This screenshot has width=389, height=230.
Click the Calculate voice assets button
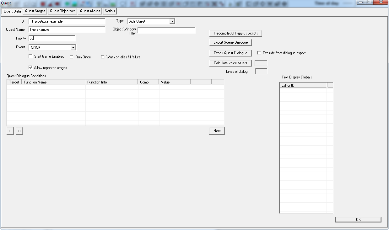[230, 63]
